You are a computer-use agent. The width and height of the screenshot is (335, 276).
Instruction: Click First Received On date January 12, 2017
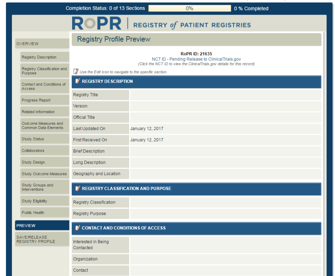[x=147, y=140]
